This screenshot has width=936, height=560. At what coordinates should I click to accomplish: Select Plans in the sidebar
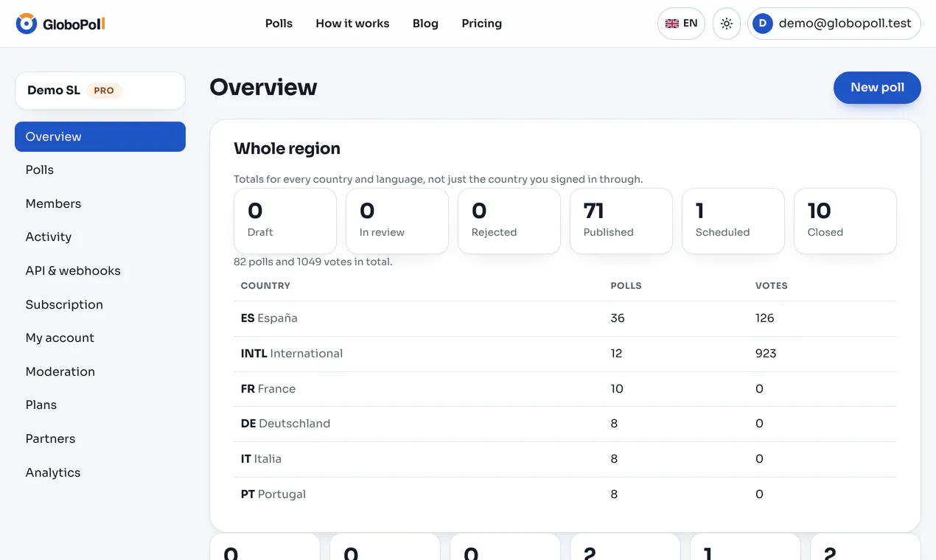(x=100, y=405)
